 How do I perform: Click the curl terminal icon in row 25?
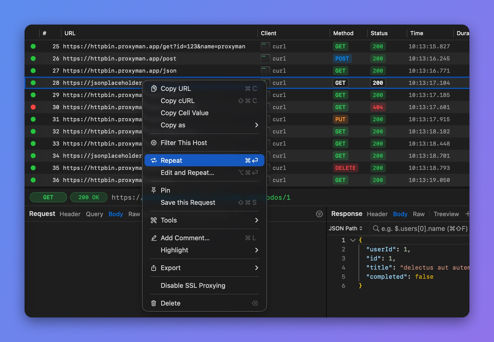point(265,46)
